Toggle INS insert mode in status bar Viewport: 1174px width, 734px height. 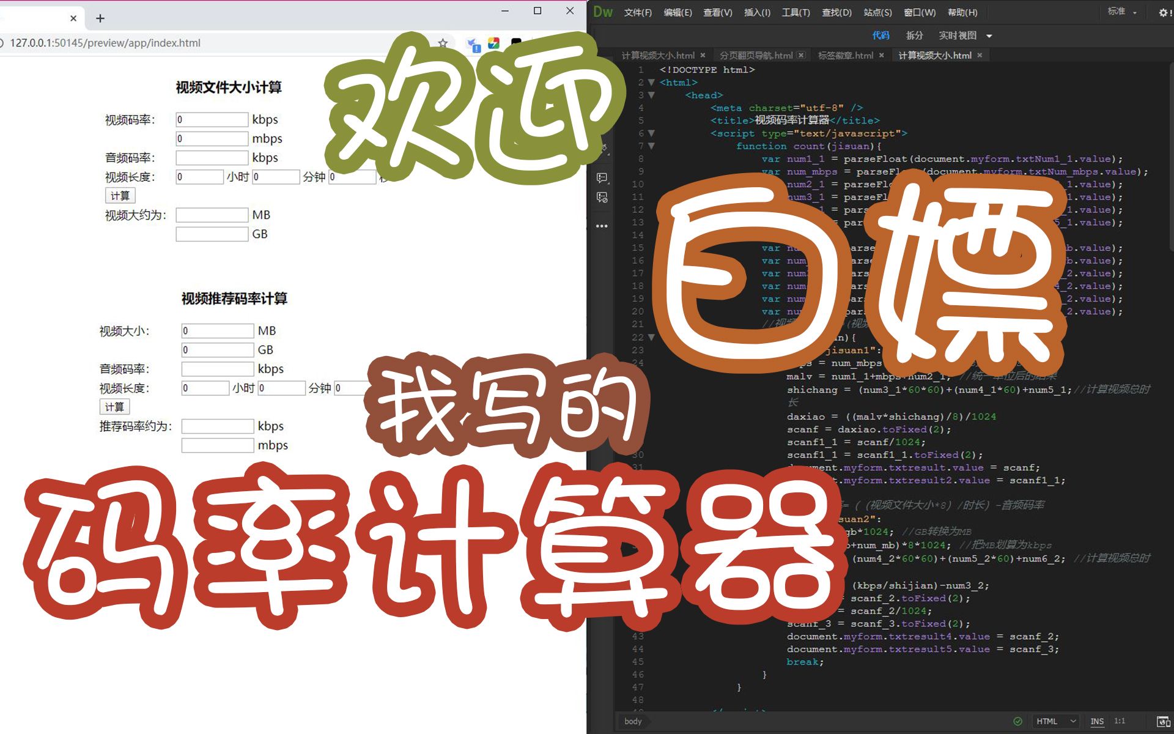(1097, 721)
